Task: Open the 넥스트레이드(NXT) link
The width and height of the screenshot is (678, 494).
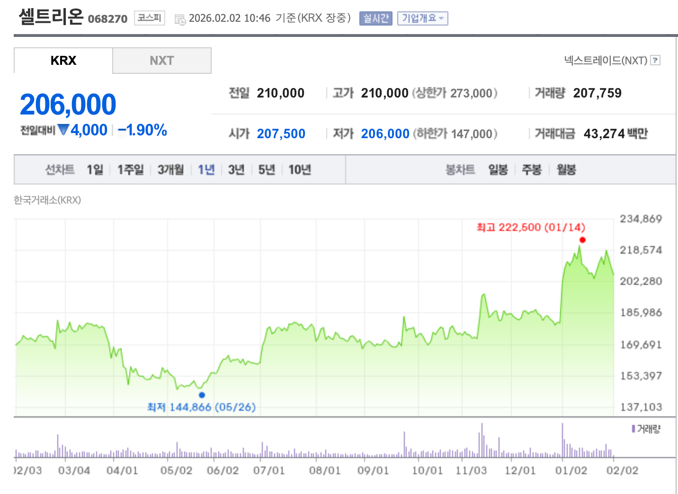Action: [x=606, y=60]
